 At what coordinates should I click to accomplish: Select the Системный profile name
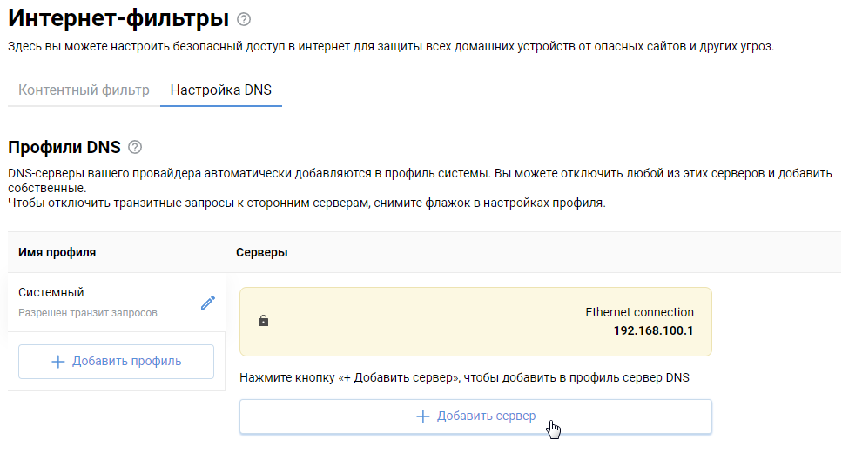(x=51, y=292)
